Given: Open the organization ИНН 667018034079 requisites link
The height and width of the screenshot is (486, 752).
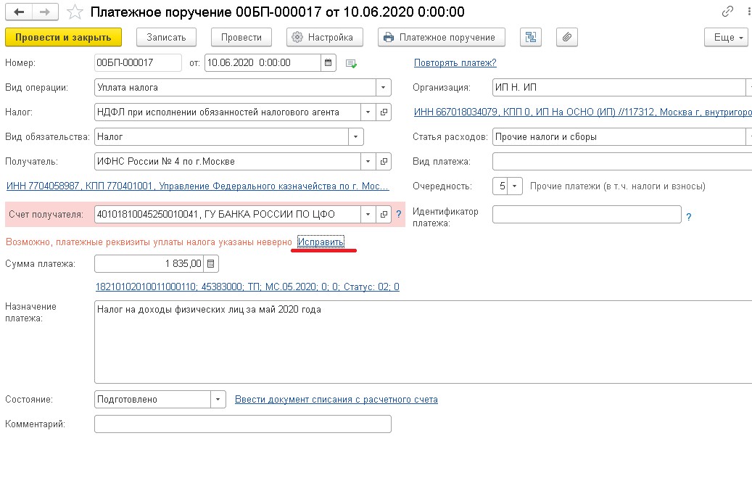Looking at the screenshot, I should click(583, 112).
